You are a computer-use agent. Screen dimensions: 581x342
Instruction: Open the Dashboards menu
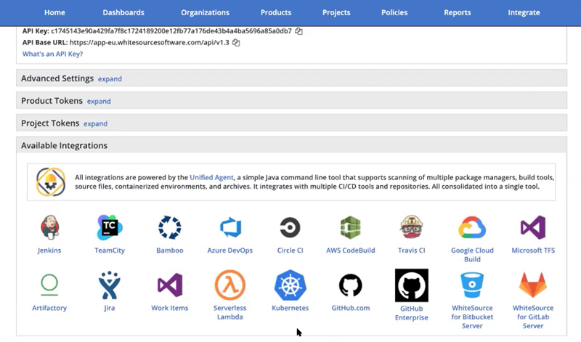pyautogui.click(x=123, y=12)
